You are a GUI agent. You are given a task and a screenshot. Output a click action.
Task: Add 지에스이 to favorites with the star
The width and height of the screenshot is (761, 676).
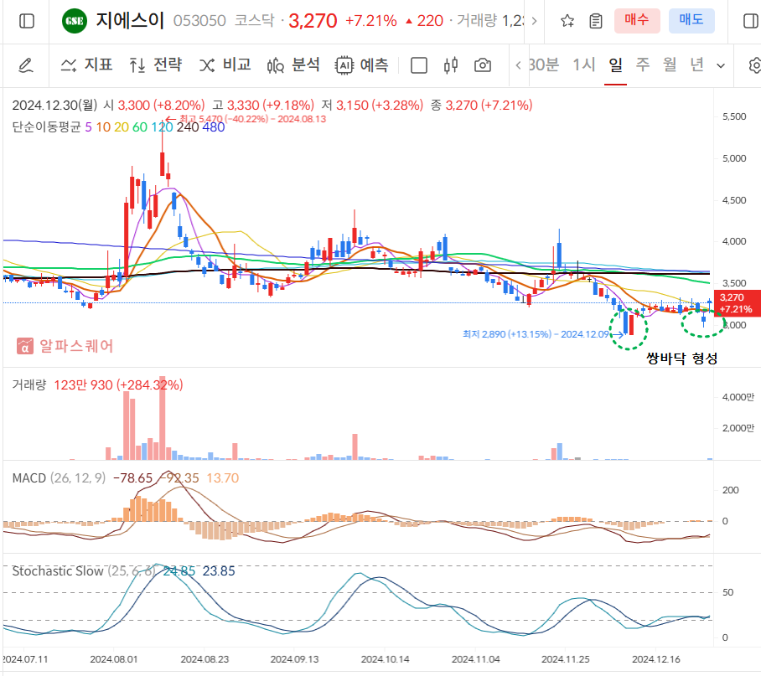tap(567, 20)
